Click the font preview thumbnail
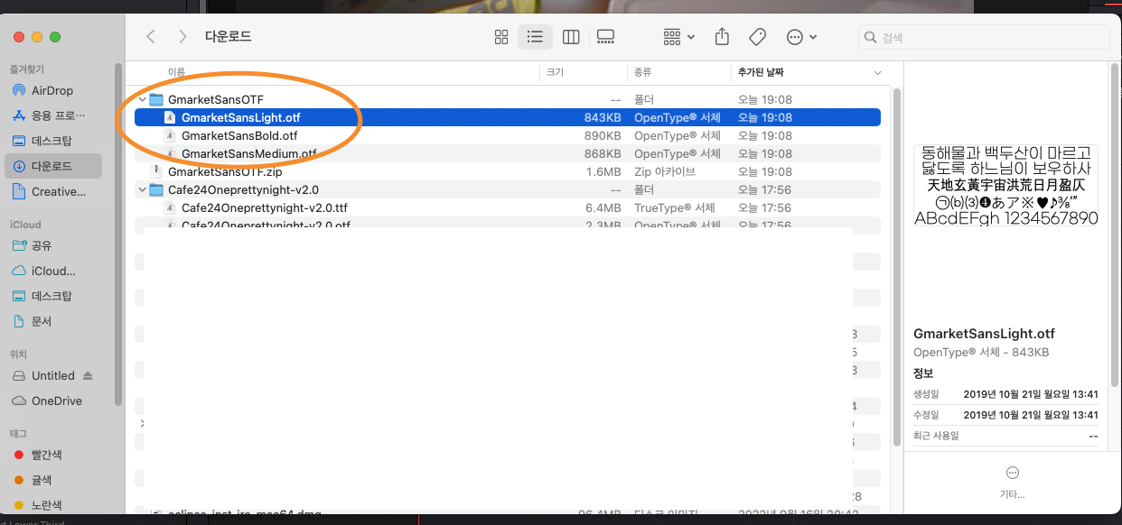The image size is (1122, 525). (1006, 185)
